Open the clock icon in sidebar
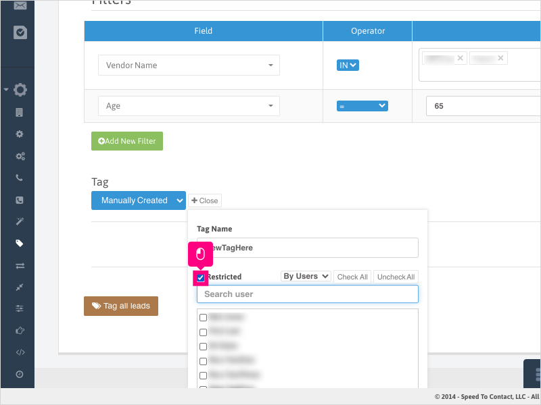 [x=20, y=375]
